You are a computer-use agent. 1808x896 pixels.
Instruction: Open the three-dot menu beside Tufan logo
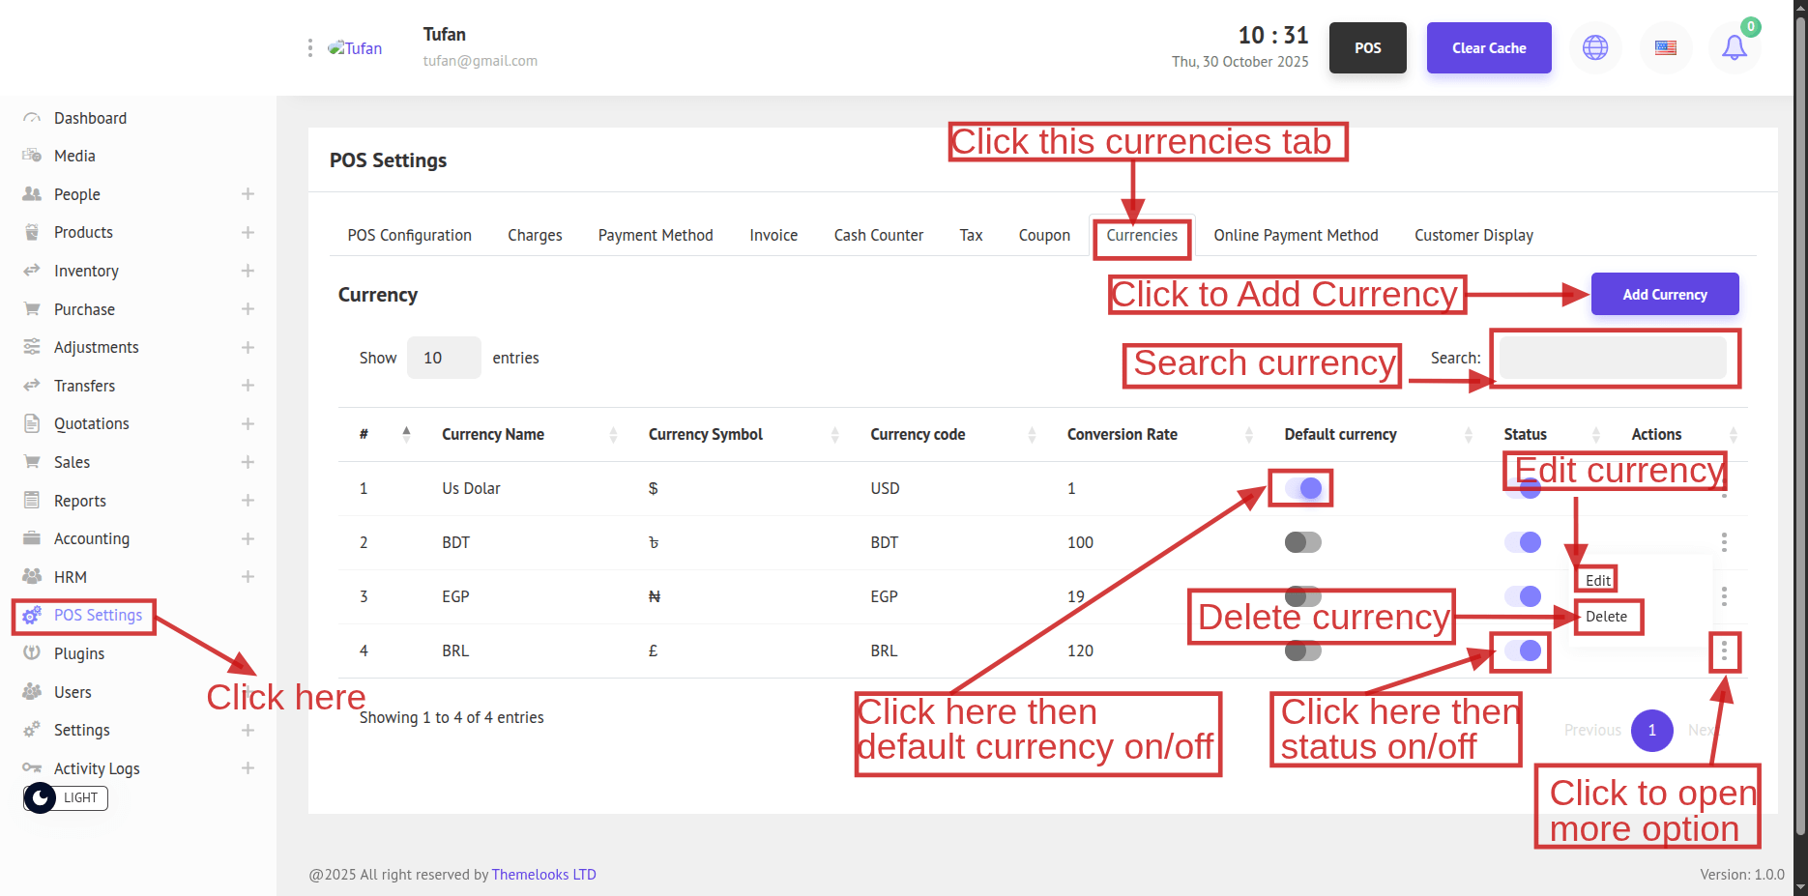309,48
